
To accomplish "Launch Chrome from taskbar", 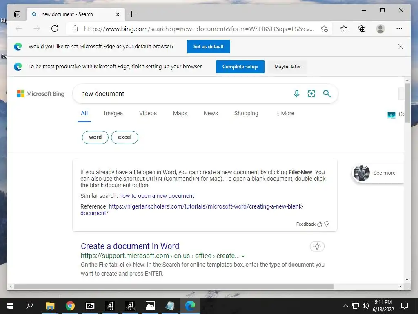I will [70, 306].
